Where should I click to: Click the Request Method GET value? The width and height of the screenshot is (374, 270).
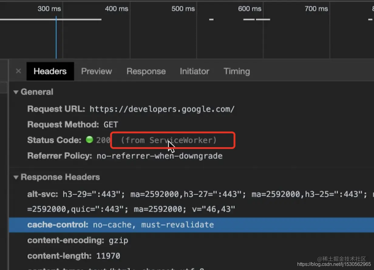click(111, 125)
